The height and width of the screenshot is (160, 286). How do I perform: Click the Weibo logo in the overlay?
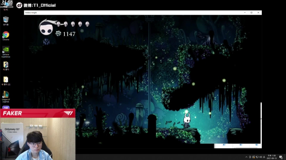point(19,5)
